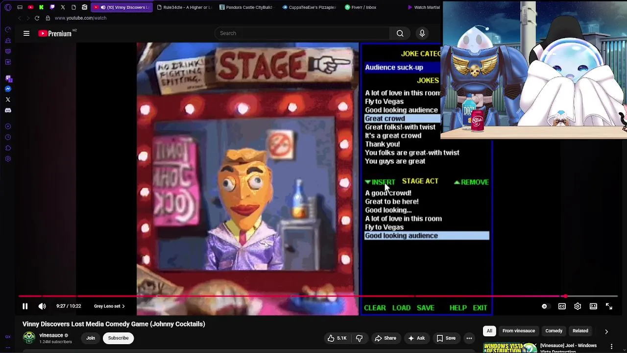This screenshot has height=353, width=627.
Task: View site info lock icon
Action: pyautogui.click(x=48, y=18)
